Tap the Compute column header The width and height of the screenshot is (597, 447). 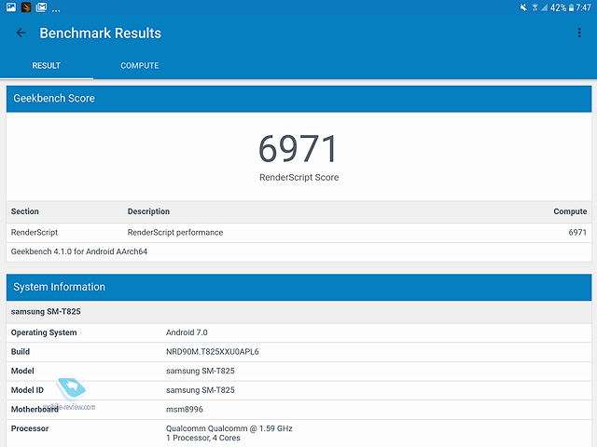tap(570, 211)
